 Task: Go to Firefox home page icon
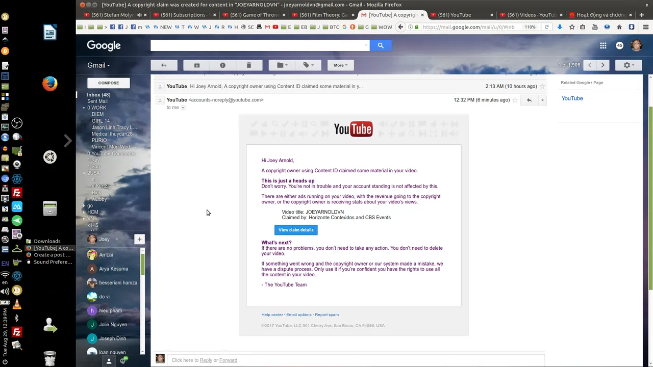[619, 27]
